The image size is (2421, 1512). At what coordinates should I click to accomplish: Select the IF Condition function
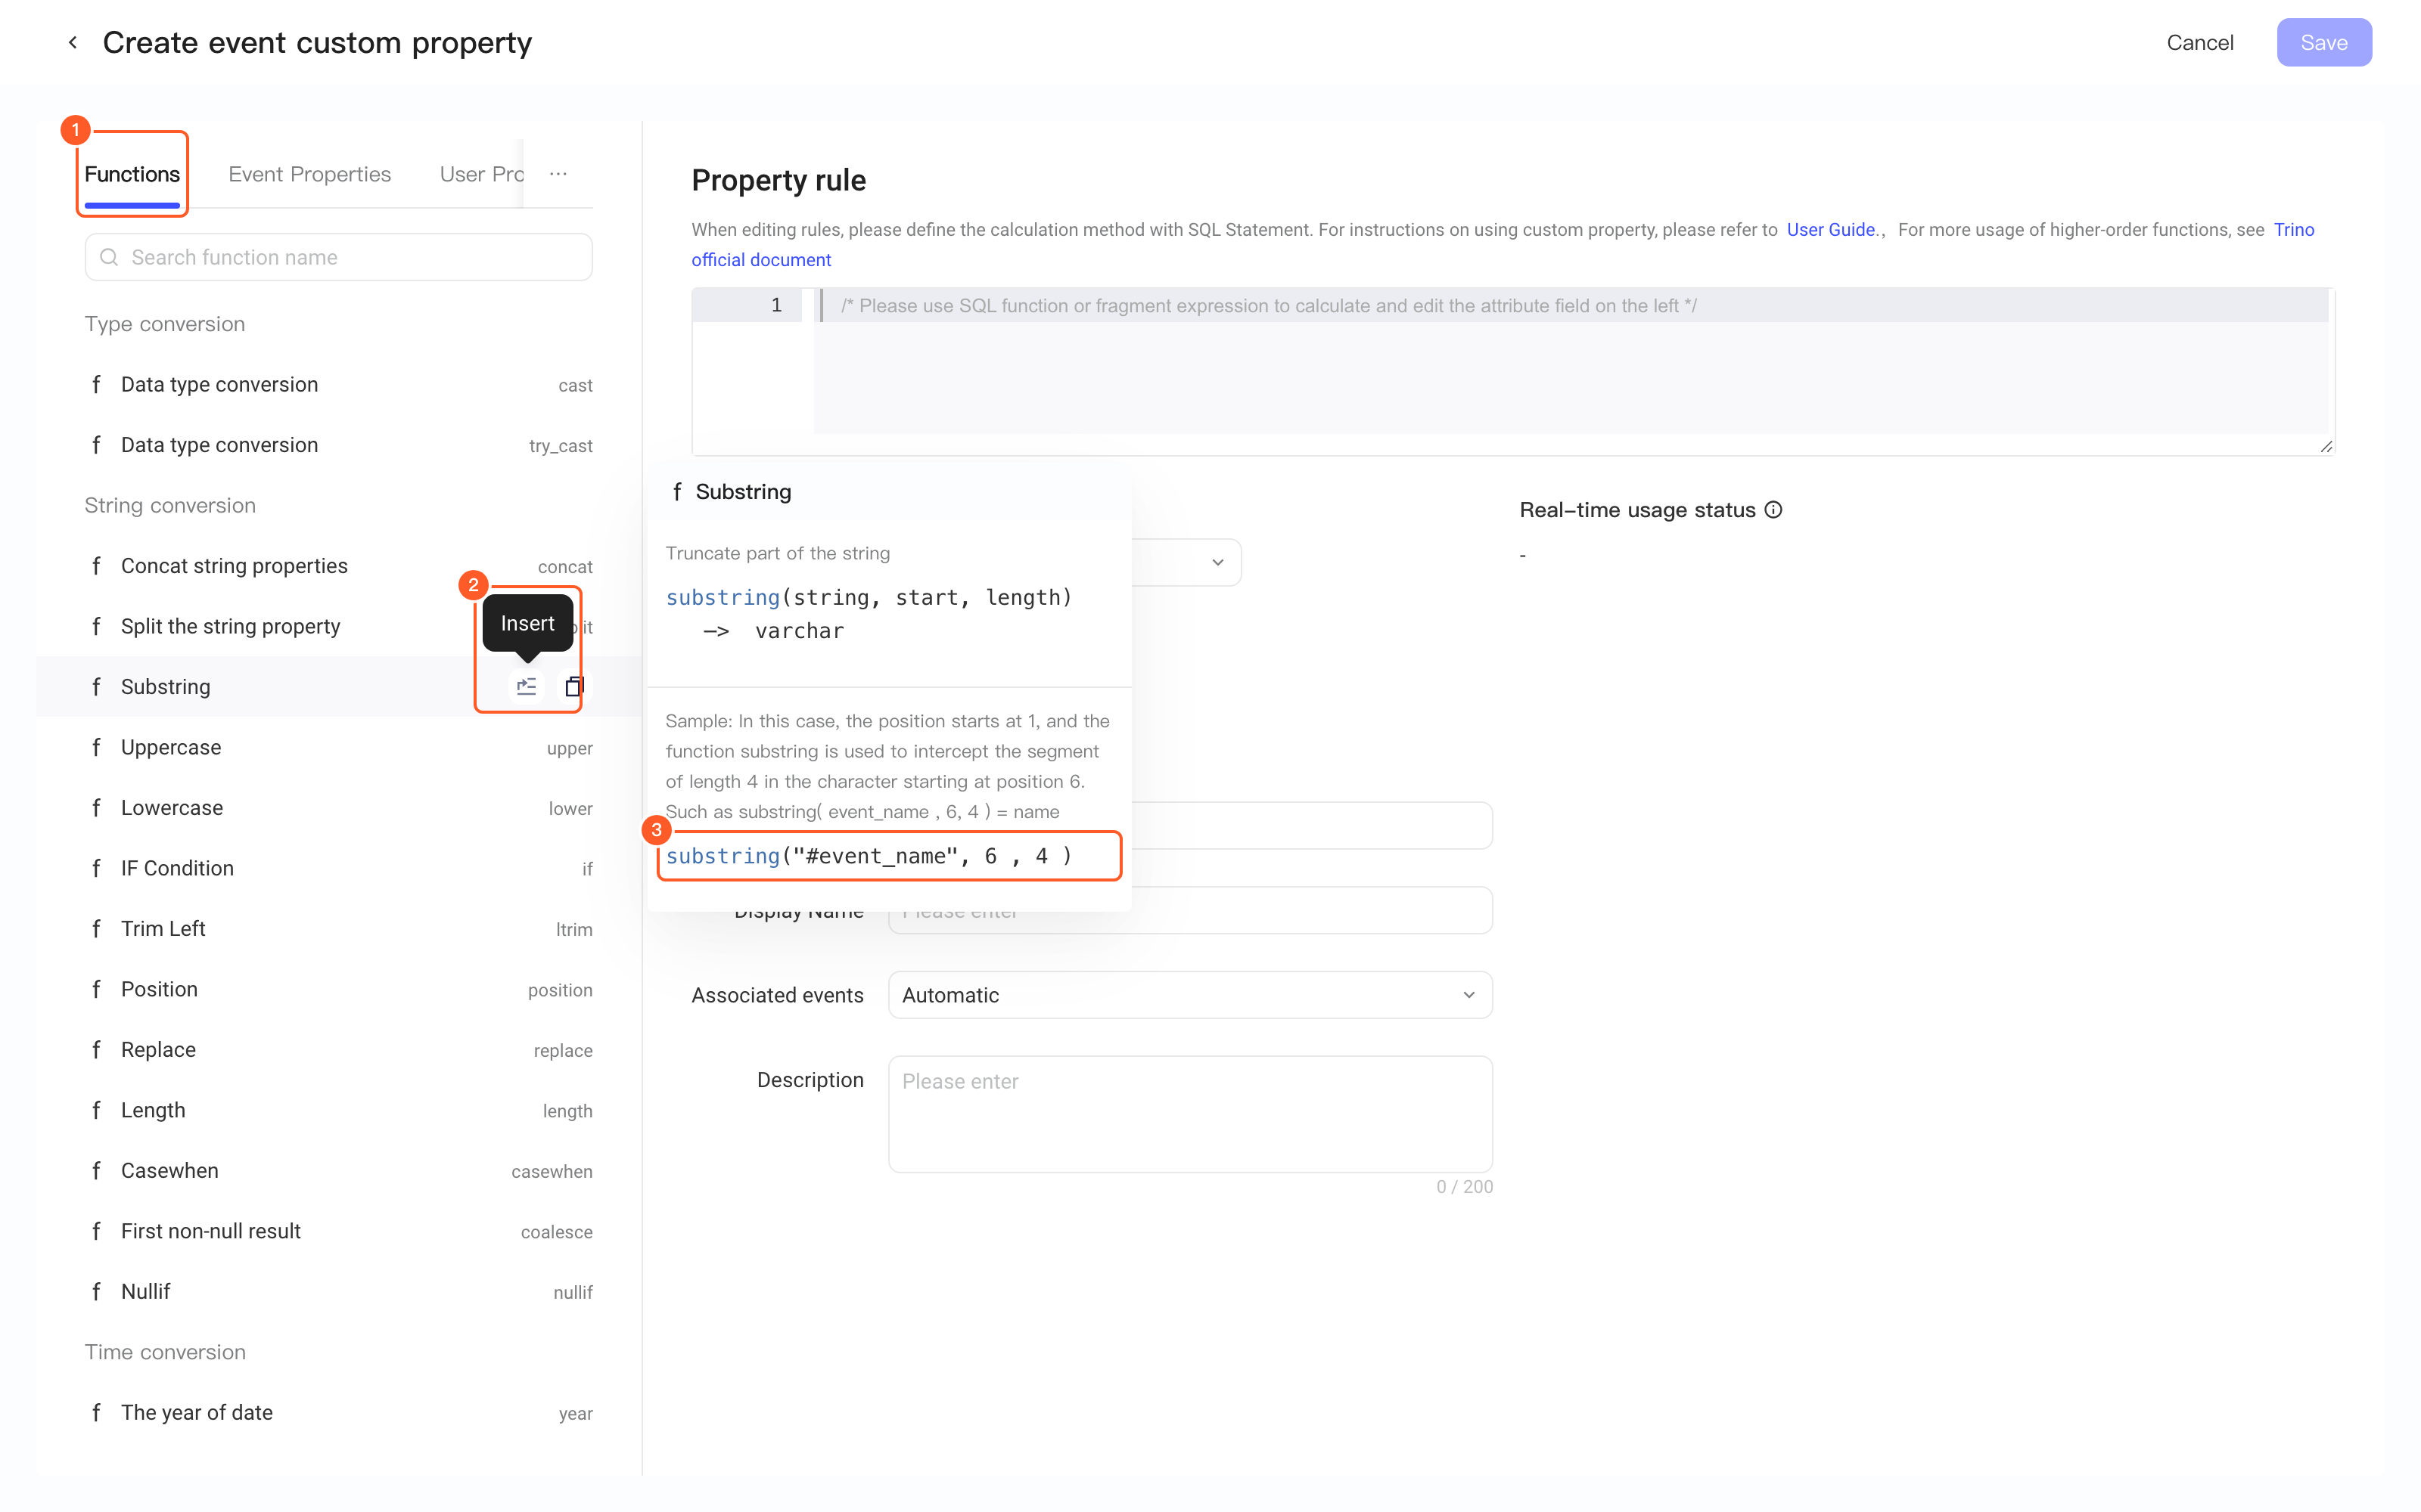tap(338, 868)
